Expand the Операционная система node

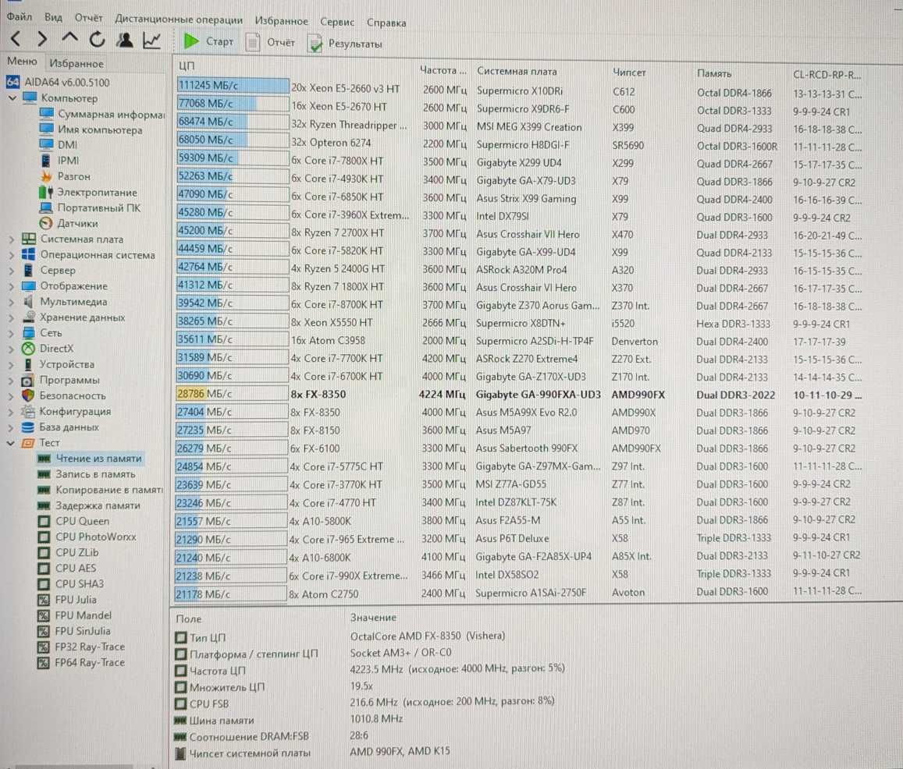tap(12, 254)
